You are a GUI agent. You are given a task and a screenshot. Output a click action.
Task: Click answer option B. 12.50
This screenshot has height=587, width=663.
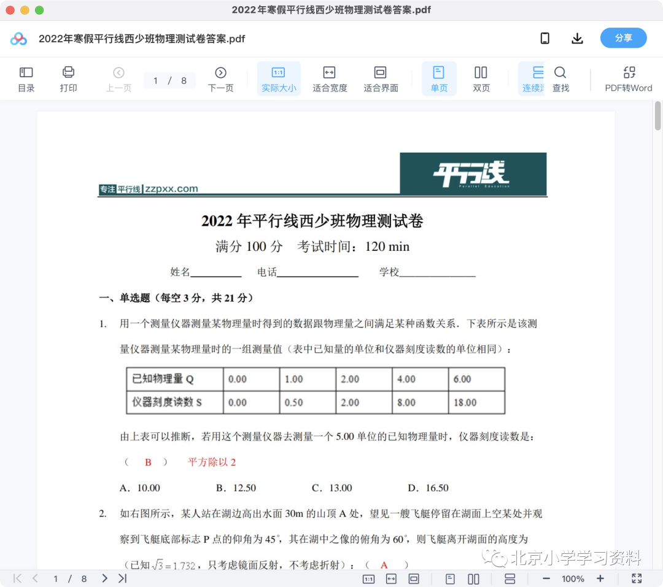(x=236, y=488)
